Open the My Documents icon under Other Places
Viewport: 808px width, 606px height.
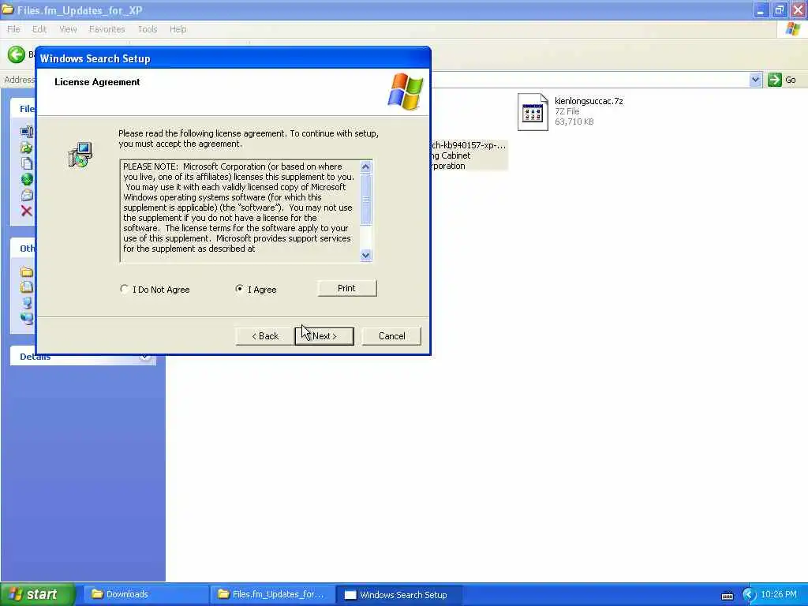point(27,287)
